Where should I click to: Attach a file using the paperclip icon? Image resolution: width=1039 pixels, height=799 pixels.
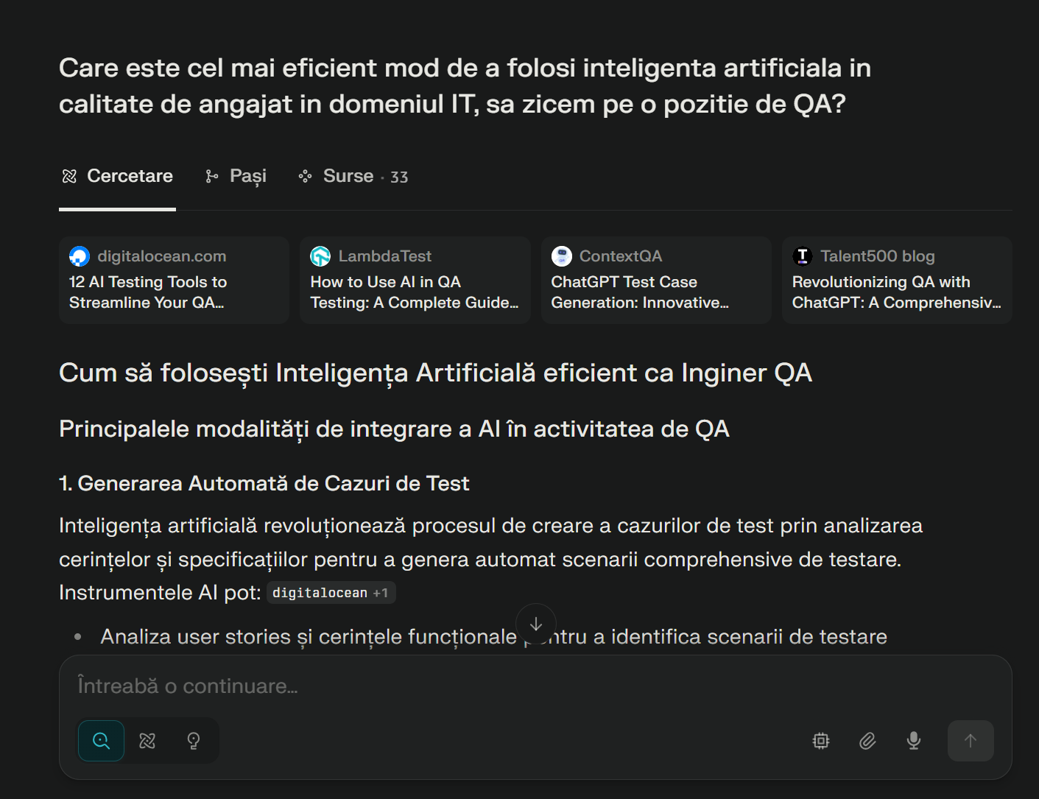coord(867,740)
